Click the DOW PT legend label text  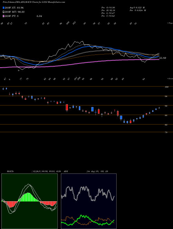click(12, 16)
